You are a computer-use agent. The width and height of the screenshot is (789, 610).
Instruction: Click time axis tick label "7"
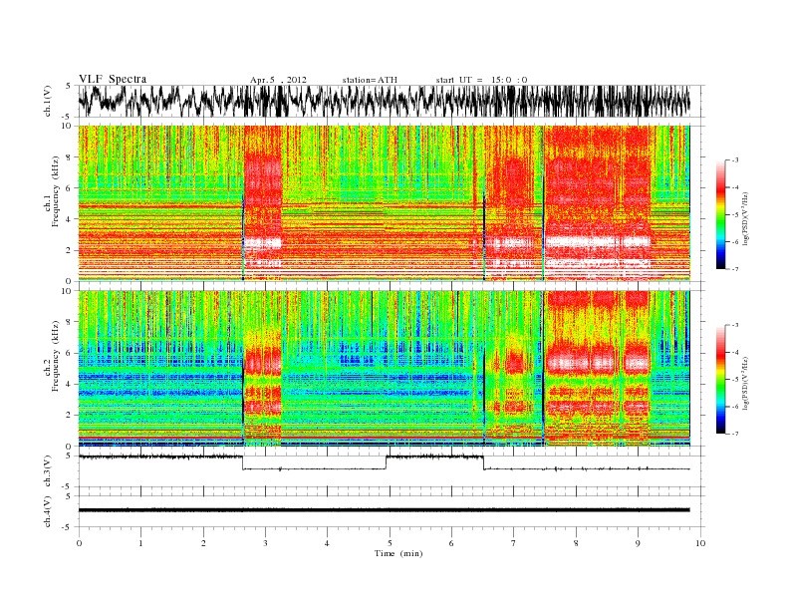click(514, 543)
